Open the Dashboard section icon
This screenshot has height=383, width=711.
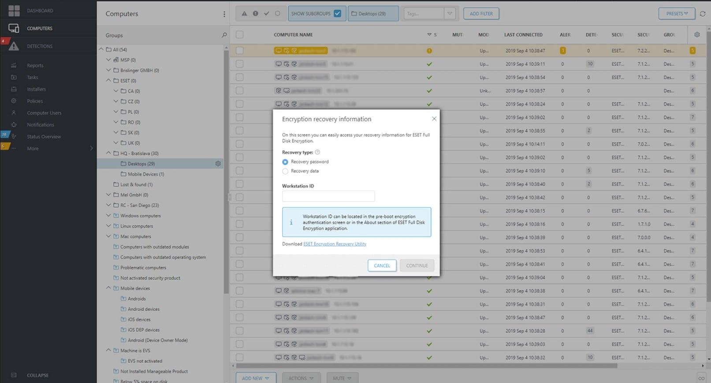point(14,11)
